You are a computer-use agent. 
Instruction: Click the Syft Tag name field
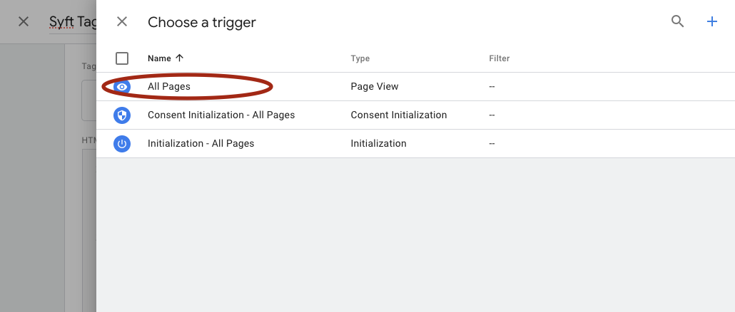point(73,22)
